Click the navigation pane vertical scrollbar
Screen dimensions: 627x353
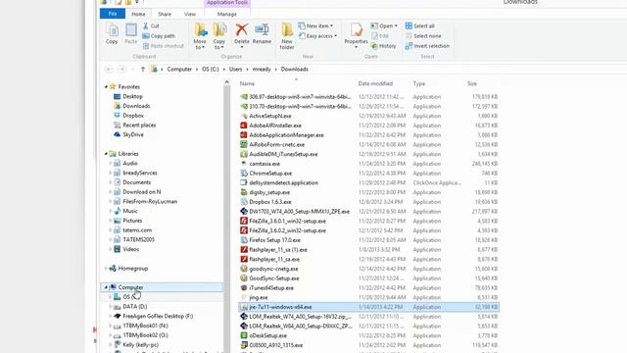(x=226, y=216)
